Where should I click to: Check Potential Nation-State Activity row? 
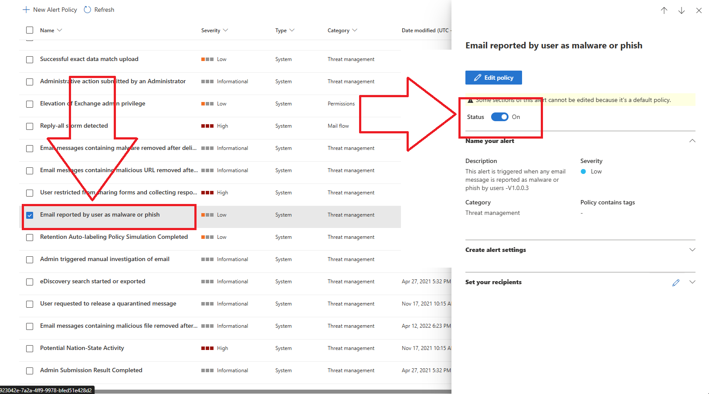(30, 349)
